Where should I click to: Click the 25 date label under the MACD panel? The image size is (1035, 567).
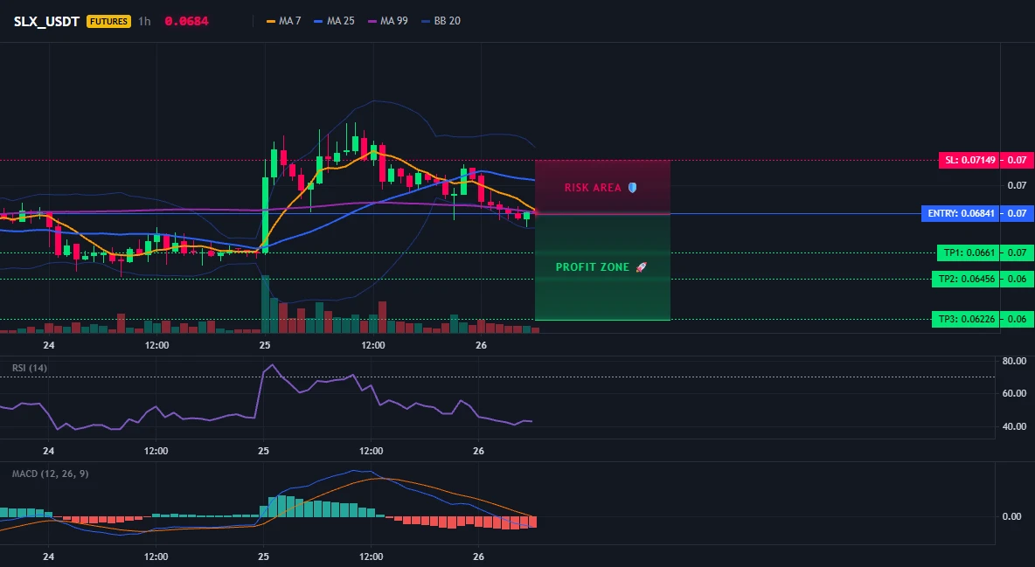(x=263, y=557)
